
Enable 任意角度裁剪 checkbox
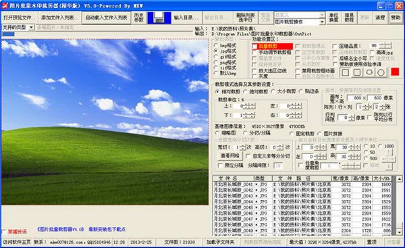click(300, 165)
